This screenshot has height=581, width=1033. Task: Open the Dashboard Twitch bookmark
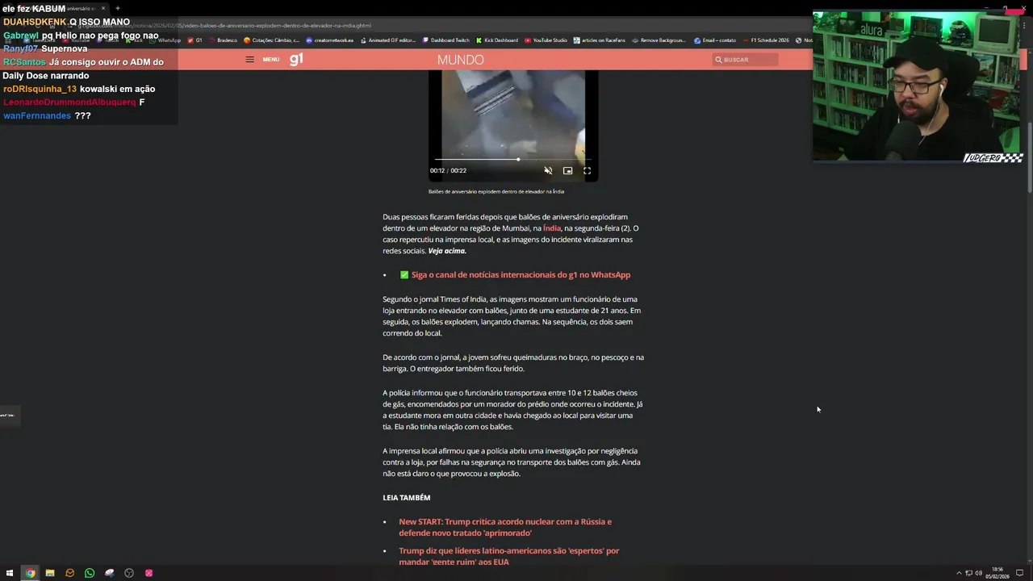[446, 40]
